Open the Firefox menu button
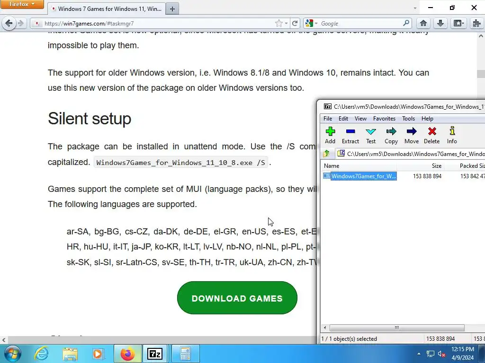Screen dimensions: 485x363 [22, 4]
